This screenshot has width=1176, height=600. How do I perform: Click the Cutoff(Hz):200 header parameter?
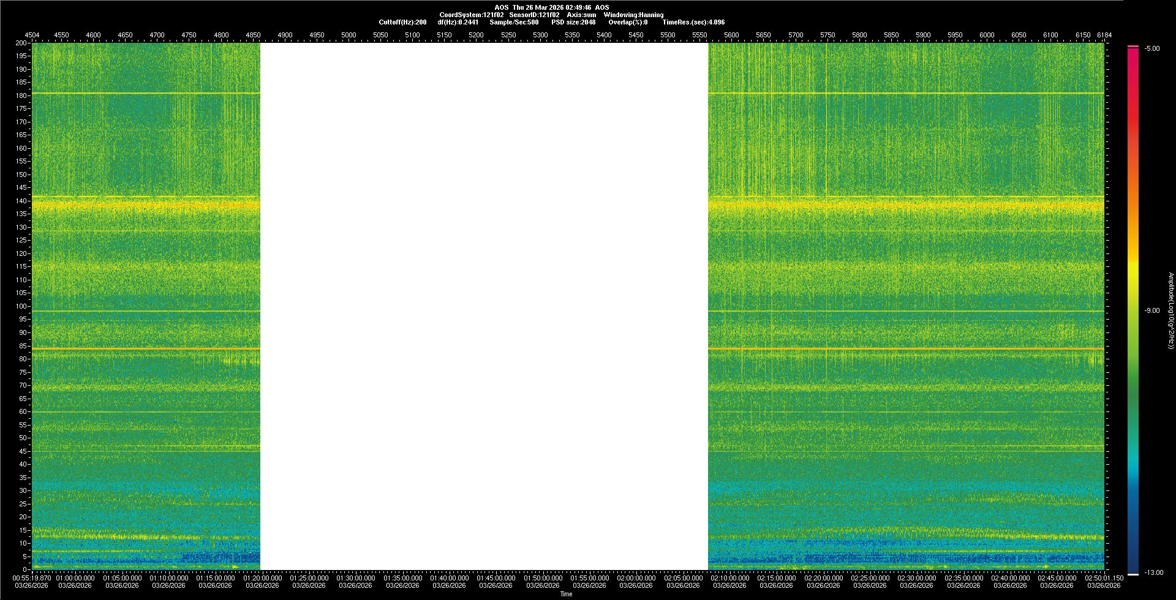pos(402,22)
